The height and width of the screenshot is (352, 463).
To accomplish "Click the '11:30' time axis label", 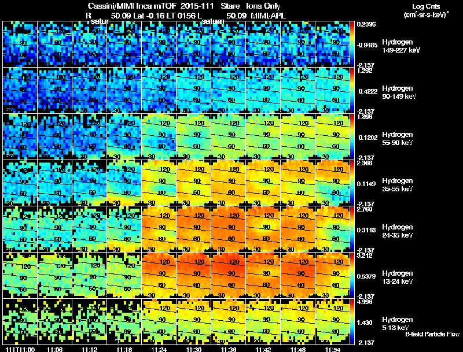I will coord(194,350).
